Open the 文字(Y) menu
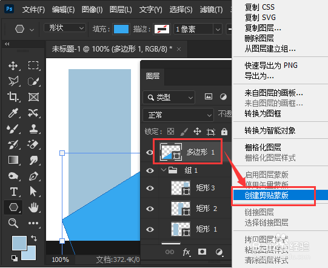 click(x=150, y=10)
